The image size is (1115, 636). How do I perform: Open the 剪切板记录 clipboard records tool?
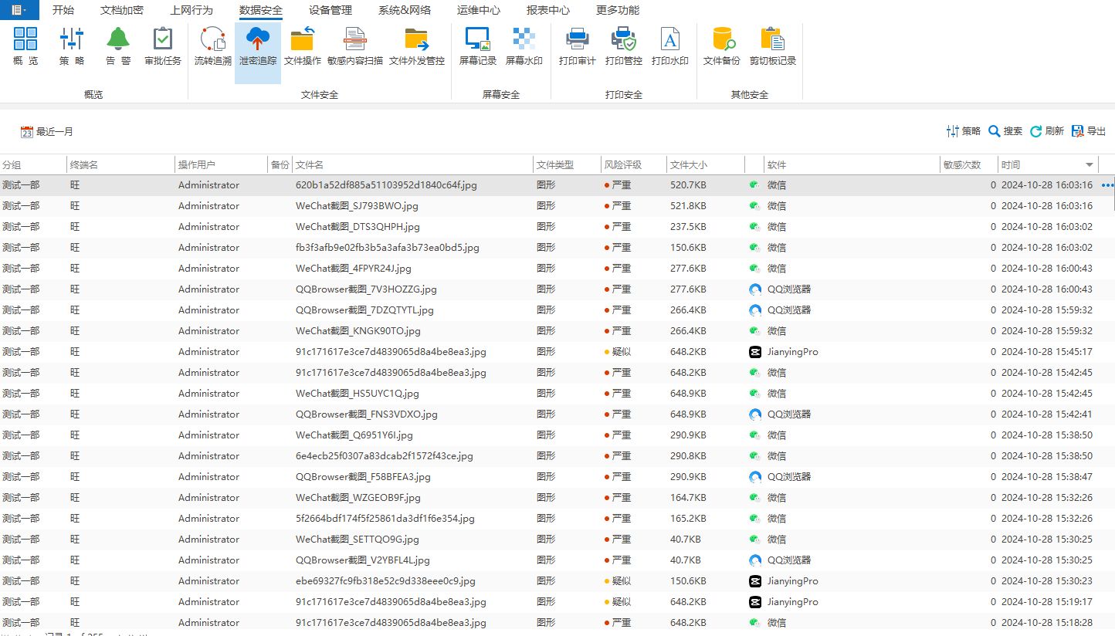point(772,46)
